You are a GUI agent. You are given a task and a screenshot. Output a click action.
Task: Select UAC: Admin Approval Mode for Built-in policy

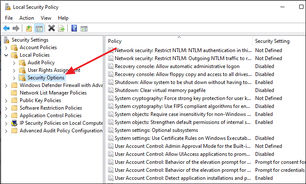(x=182, y=146)
